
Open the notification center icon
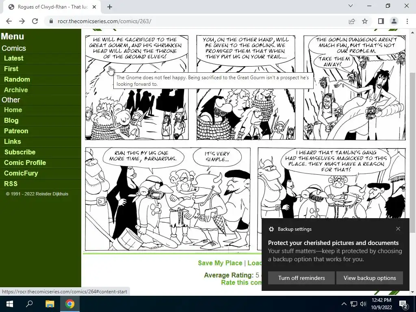point(403,304)
